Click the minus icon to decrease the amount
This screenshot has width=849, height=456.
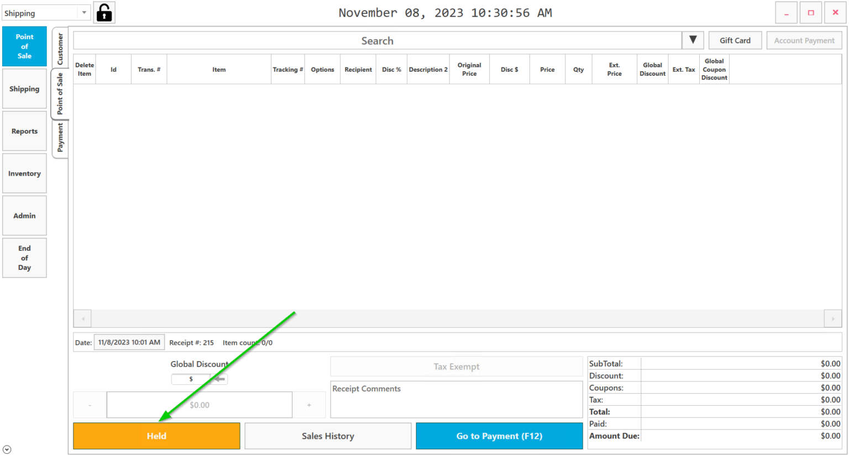point(89,405)
